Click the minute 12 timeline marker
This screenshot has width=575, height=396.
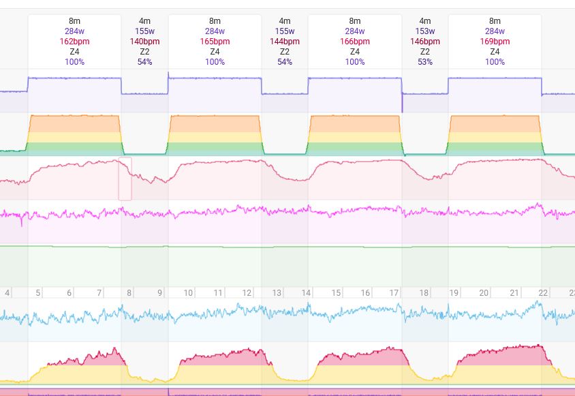[x=247, y=292]
